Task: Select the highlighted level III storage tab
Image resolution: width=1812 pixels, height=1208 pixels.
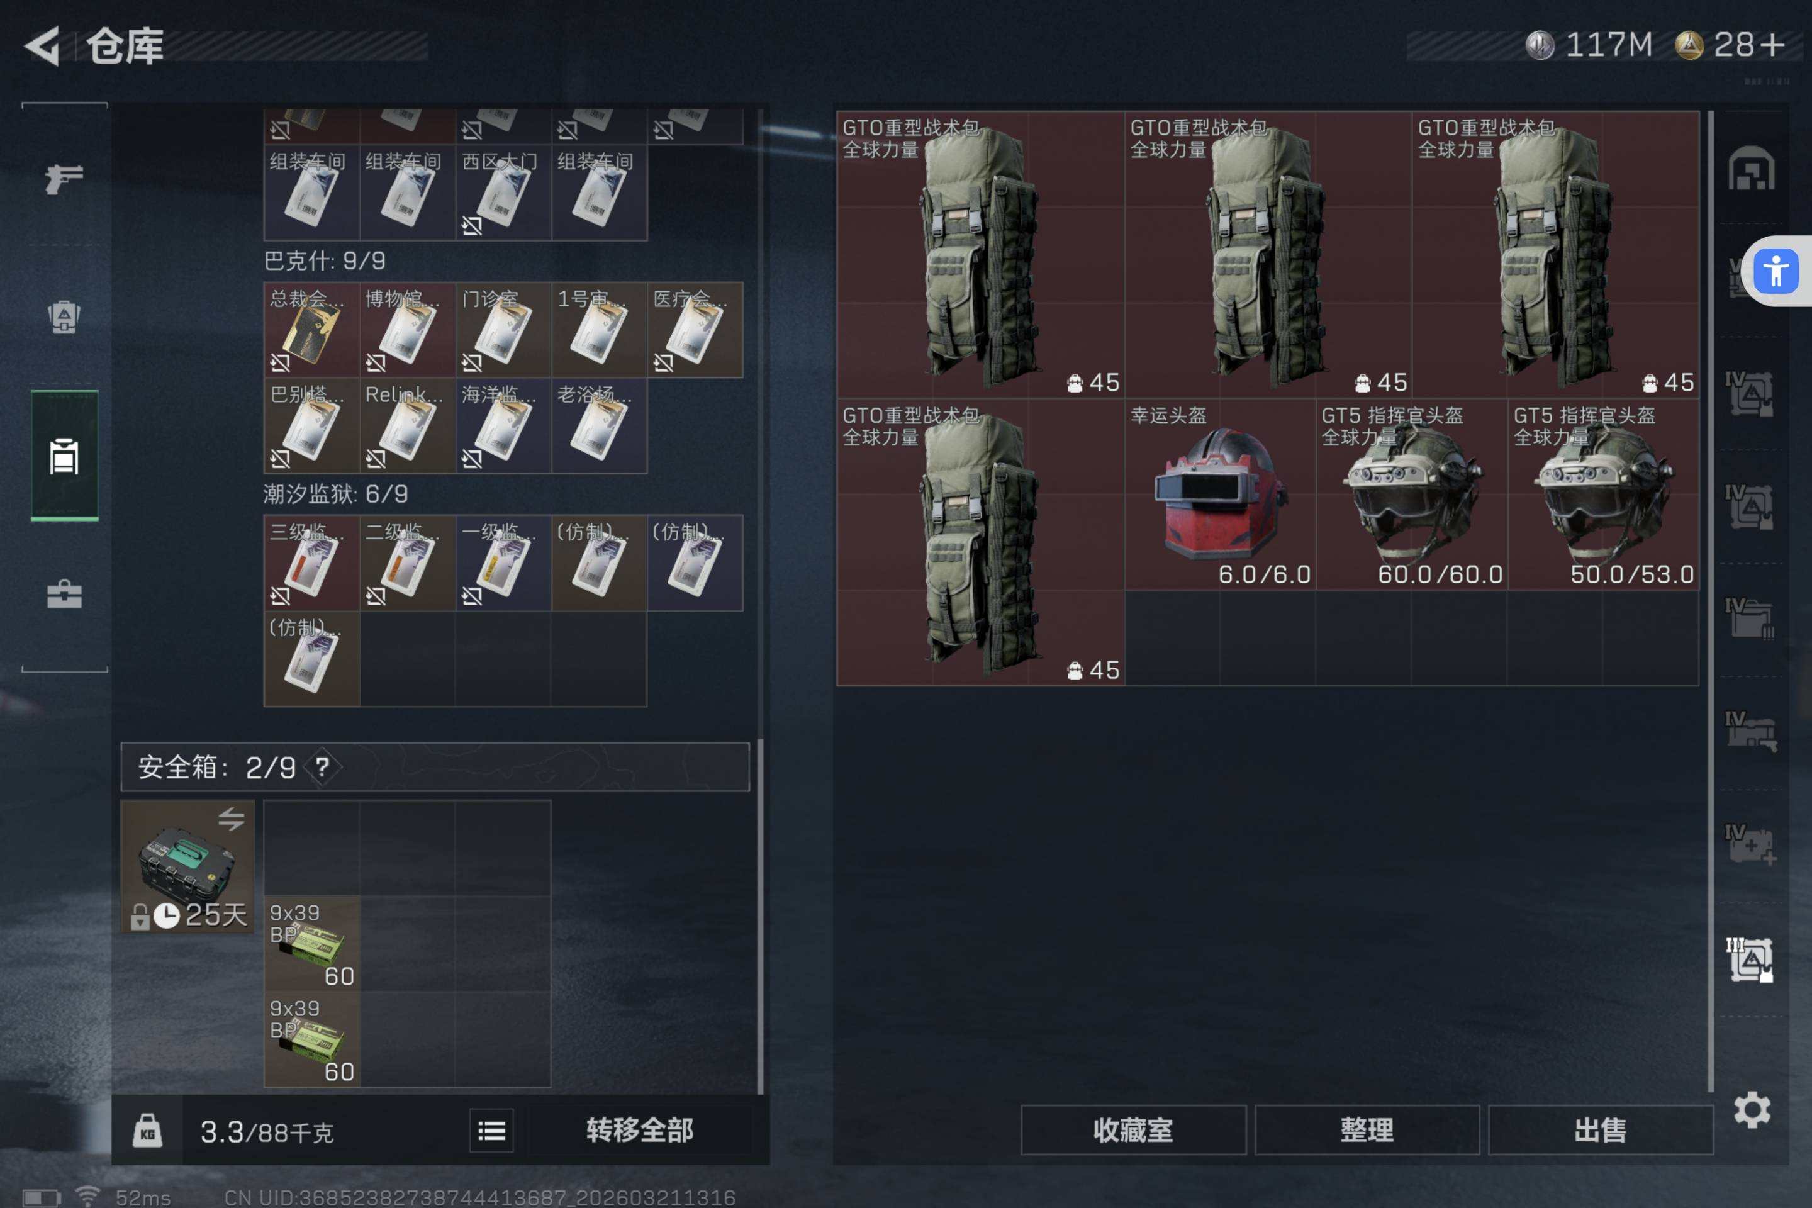Action: (x=1750, y=960)
